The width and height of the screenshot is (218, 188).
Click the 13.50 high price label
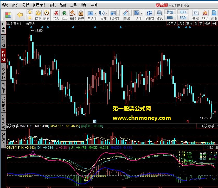pyautogui.click(x=39, y=31)
